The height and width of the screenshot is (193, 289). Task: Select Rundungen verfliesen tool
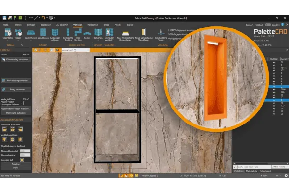point(55,35)
